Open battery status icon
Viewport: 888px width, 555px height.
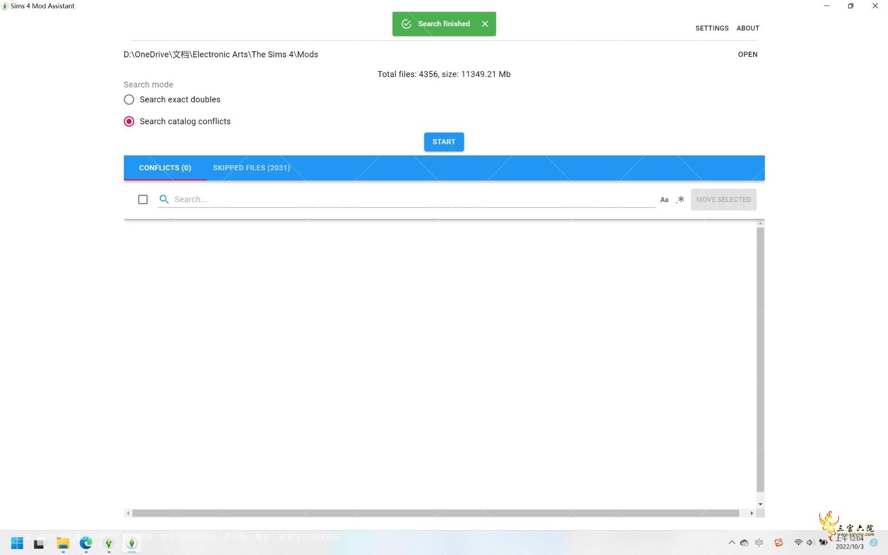(823, 543)
